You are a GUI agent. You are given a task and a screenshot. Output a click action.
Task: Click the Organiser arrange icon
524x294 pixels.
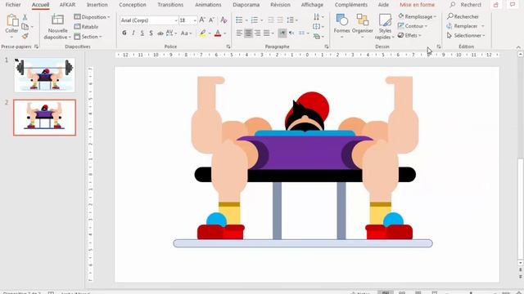tap(362, 20)
